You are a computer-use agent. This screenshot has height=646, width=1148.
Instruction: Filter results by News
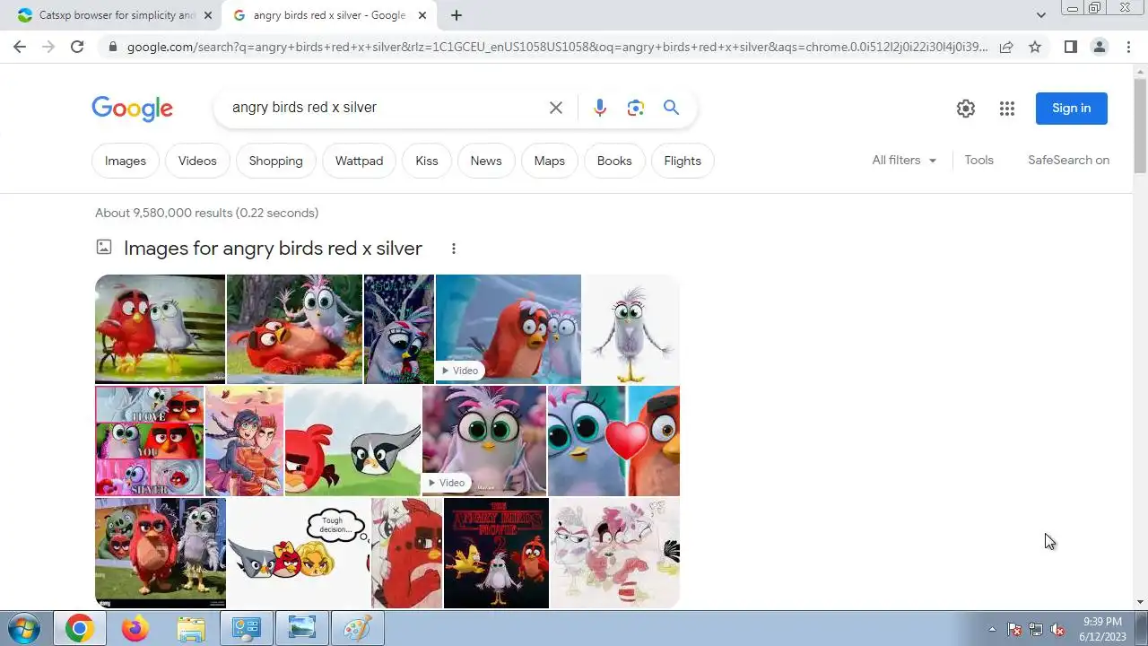pos(486,161)
